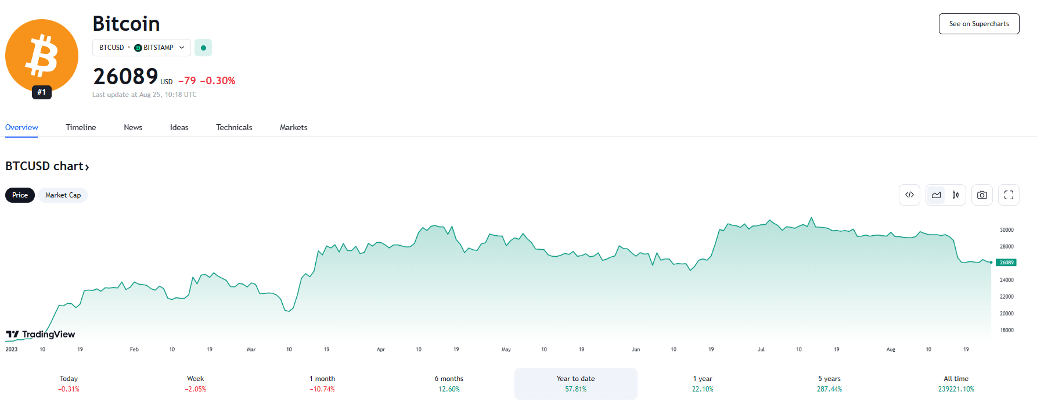The image size is (1037, 413).
Task: Select the Today time range
Action: pyautogui.click(x=69, y=383)
